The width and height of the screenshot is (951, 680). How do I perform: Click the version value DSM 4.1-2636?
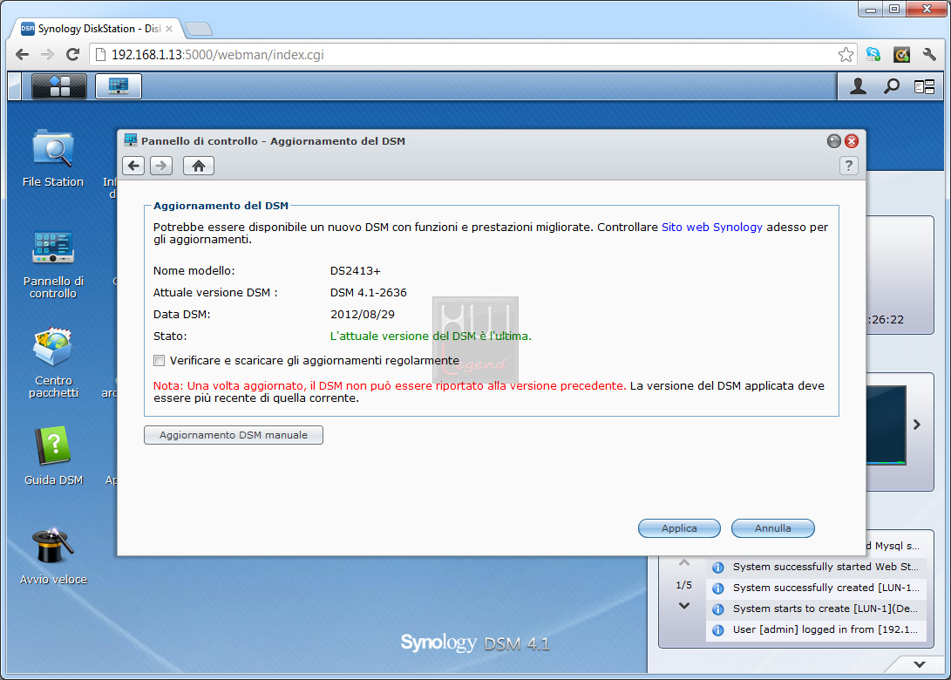coord(368,292)
